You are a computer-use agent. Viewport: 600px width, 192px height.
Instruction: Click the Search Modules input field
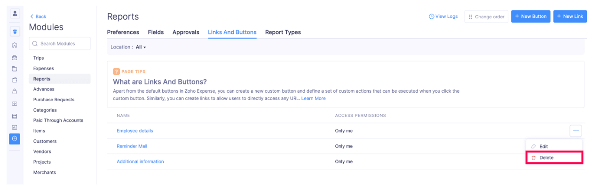click(60, 44)
